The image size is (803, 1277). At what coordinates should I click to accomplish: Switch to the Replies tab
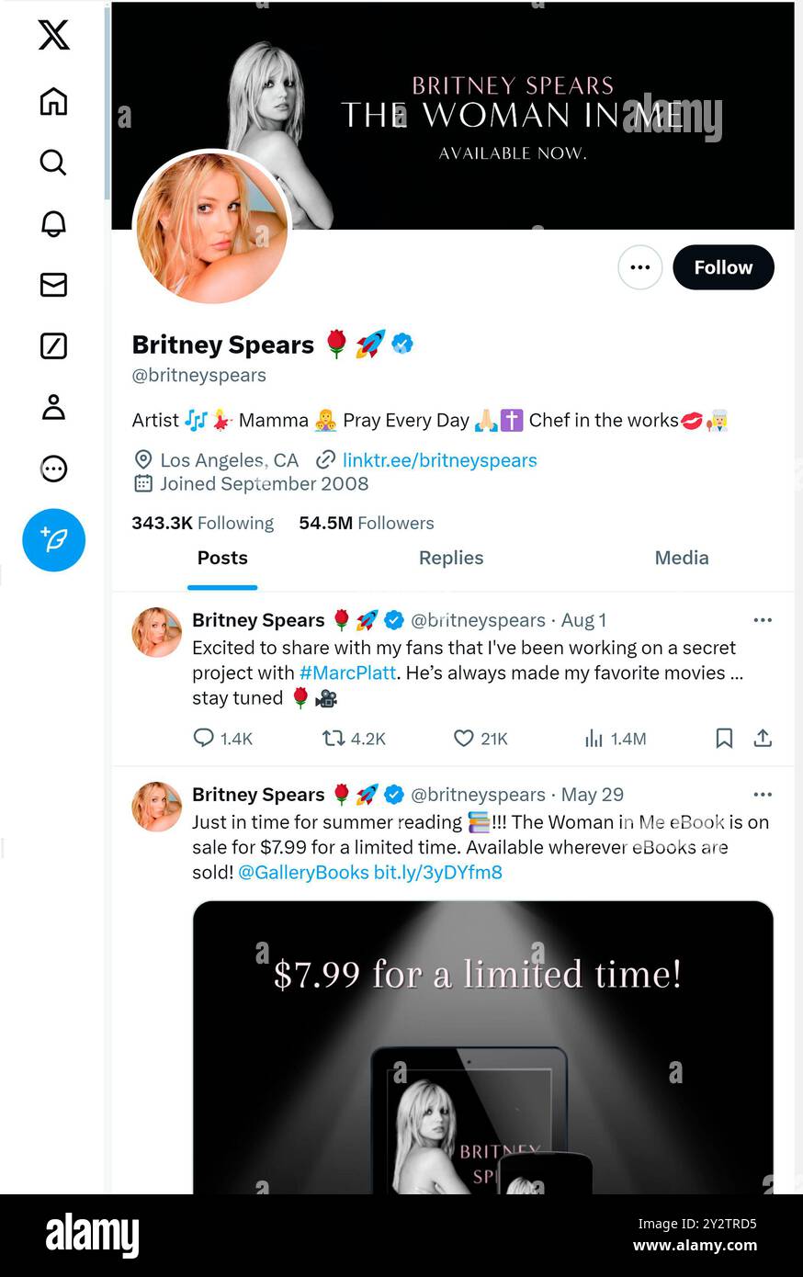tap(451, 558)
